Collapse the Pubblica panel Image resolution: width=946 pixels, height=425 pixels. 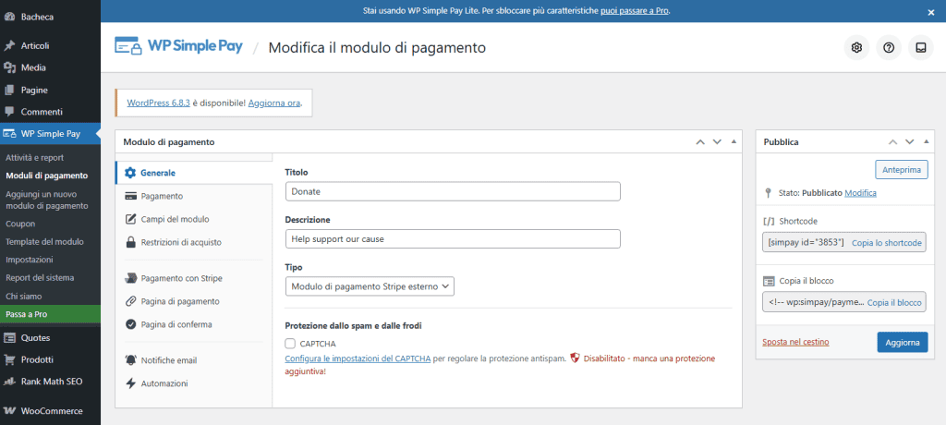927,142
